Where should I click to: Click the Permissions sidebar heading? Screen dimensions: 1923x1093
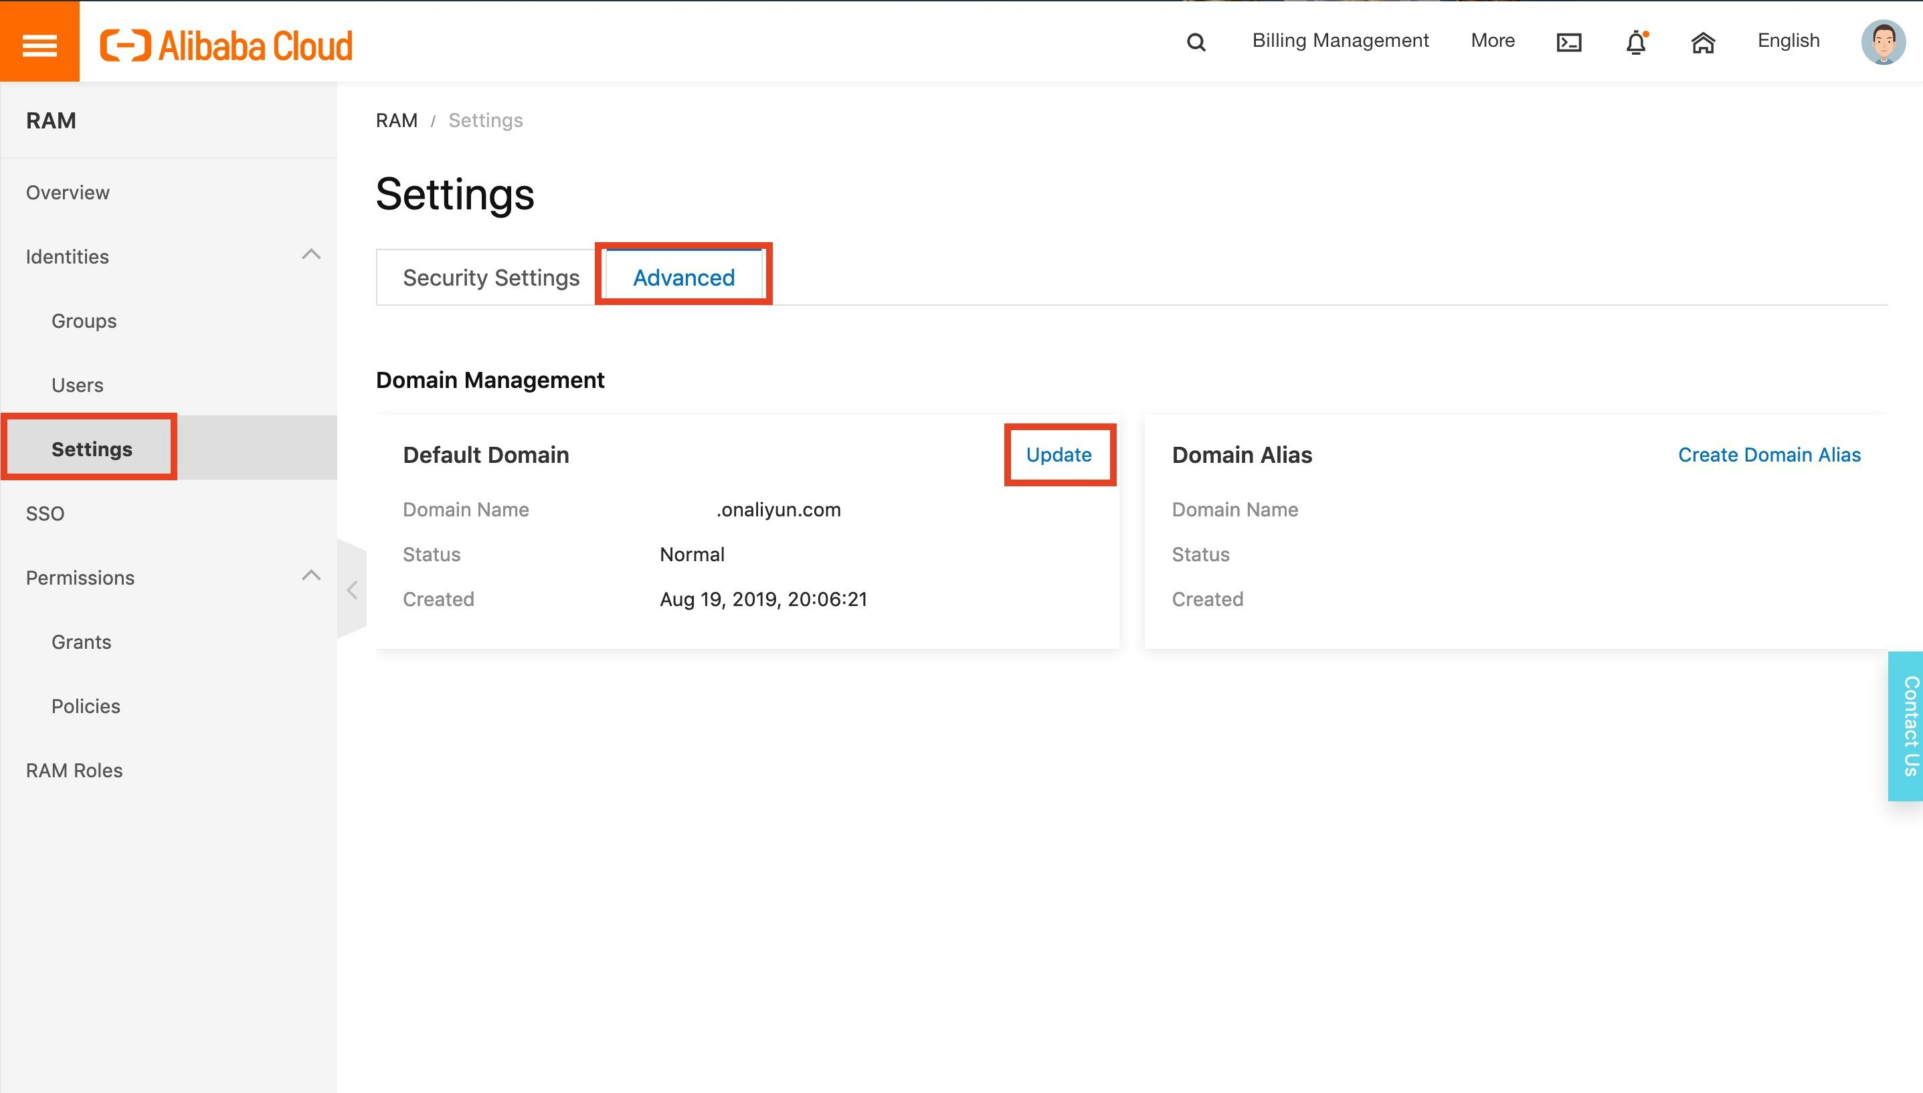click(80, 578)
